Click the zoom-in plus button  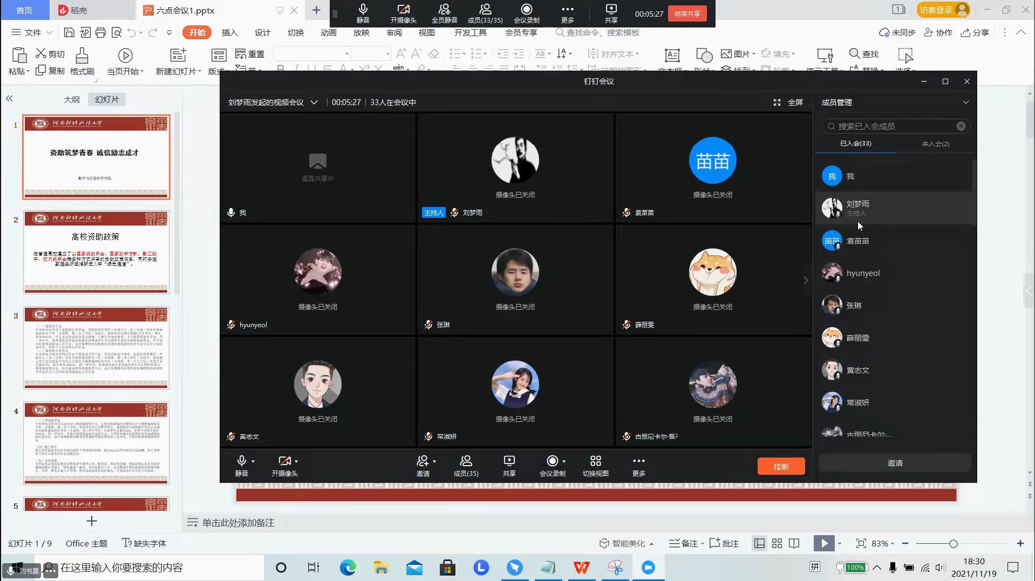click(x=1020, y=543)
